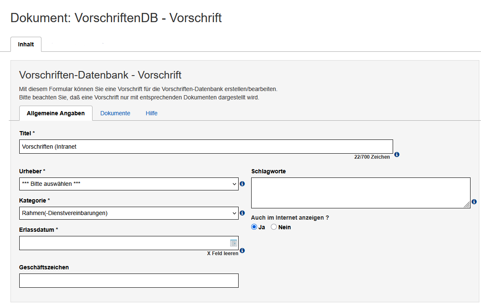Click the info icon next to Urheber dropdown
This screenshot has width=481, height=304.
(x=242, y=184)
